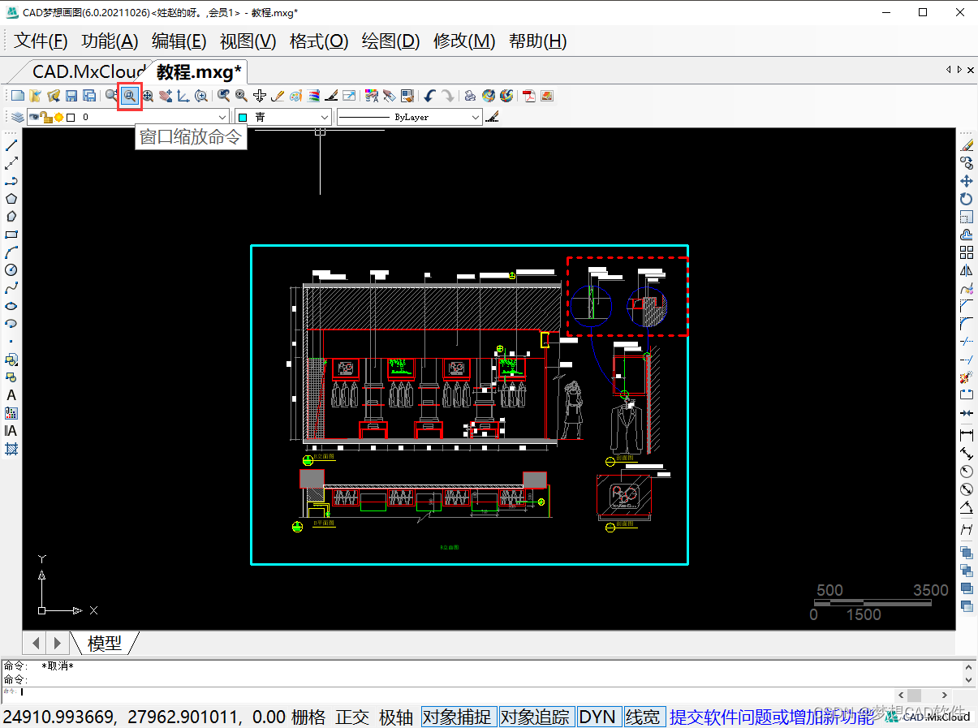This screenshot has height=728, width=978.
Task: Toggle 对象捕捉 object snap mode
Action: click(x=459, y=717)
